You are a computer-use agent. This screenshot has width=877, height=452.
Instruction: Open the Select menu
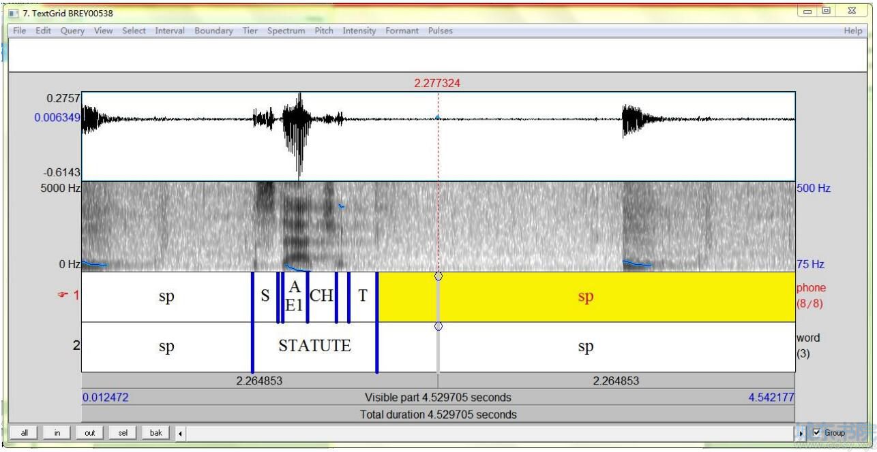(134, 31)
